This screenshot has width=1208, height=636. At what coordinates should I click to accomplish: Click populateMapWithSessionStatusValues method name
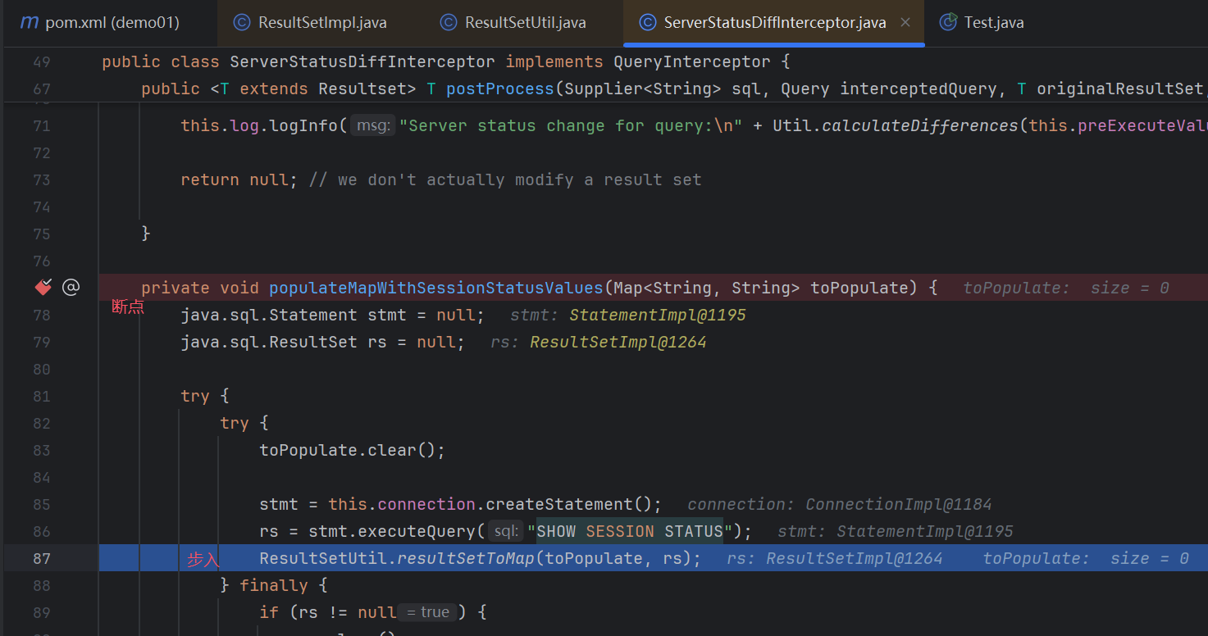[x=435, y=288]
